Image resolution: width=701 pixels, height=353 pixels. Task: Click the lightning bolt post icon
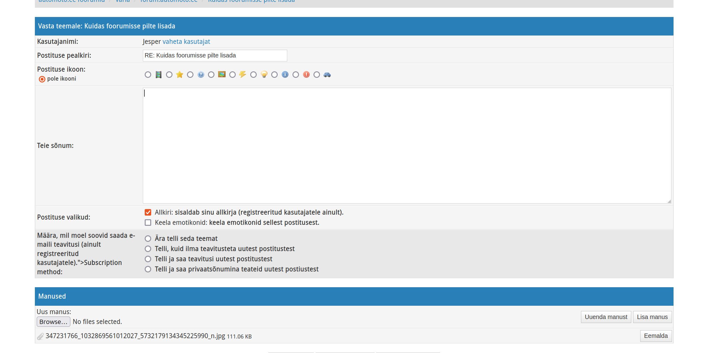coord(243,74)
